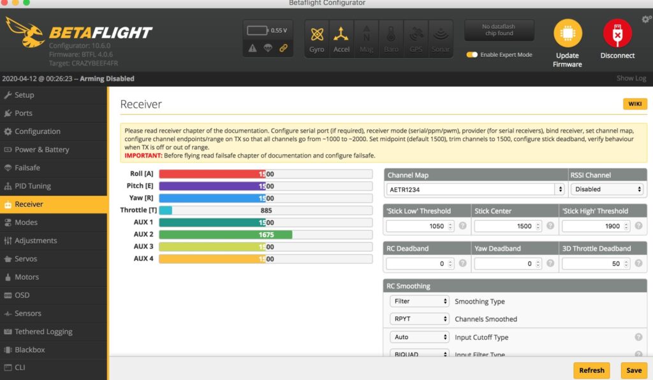Open the Setup tab
The image size is (653, 380).
54,95
